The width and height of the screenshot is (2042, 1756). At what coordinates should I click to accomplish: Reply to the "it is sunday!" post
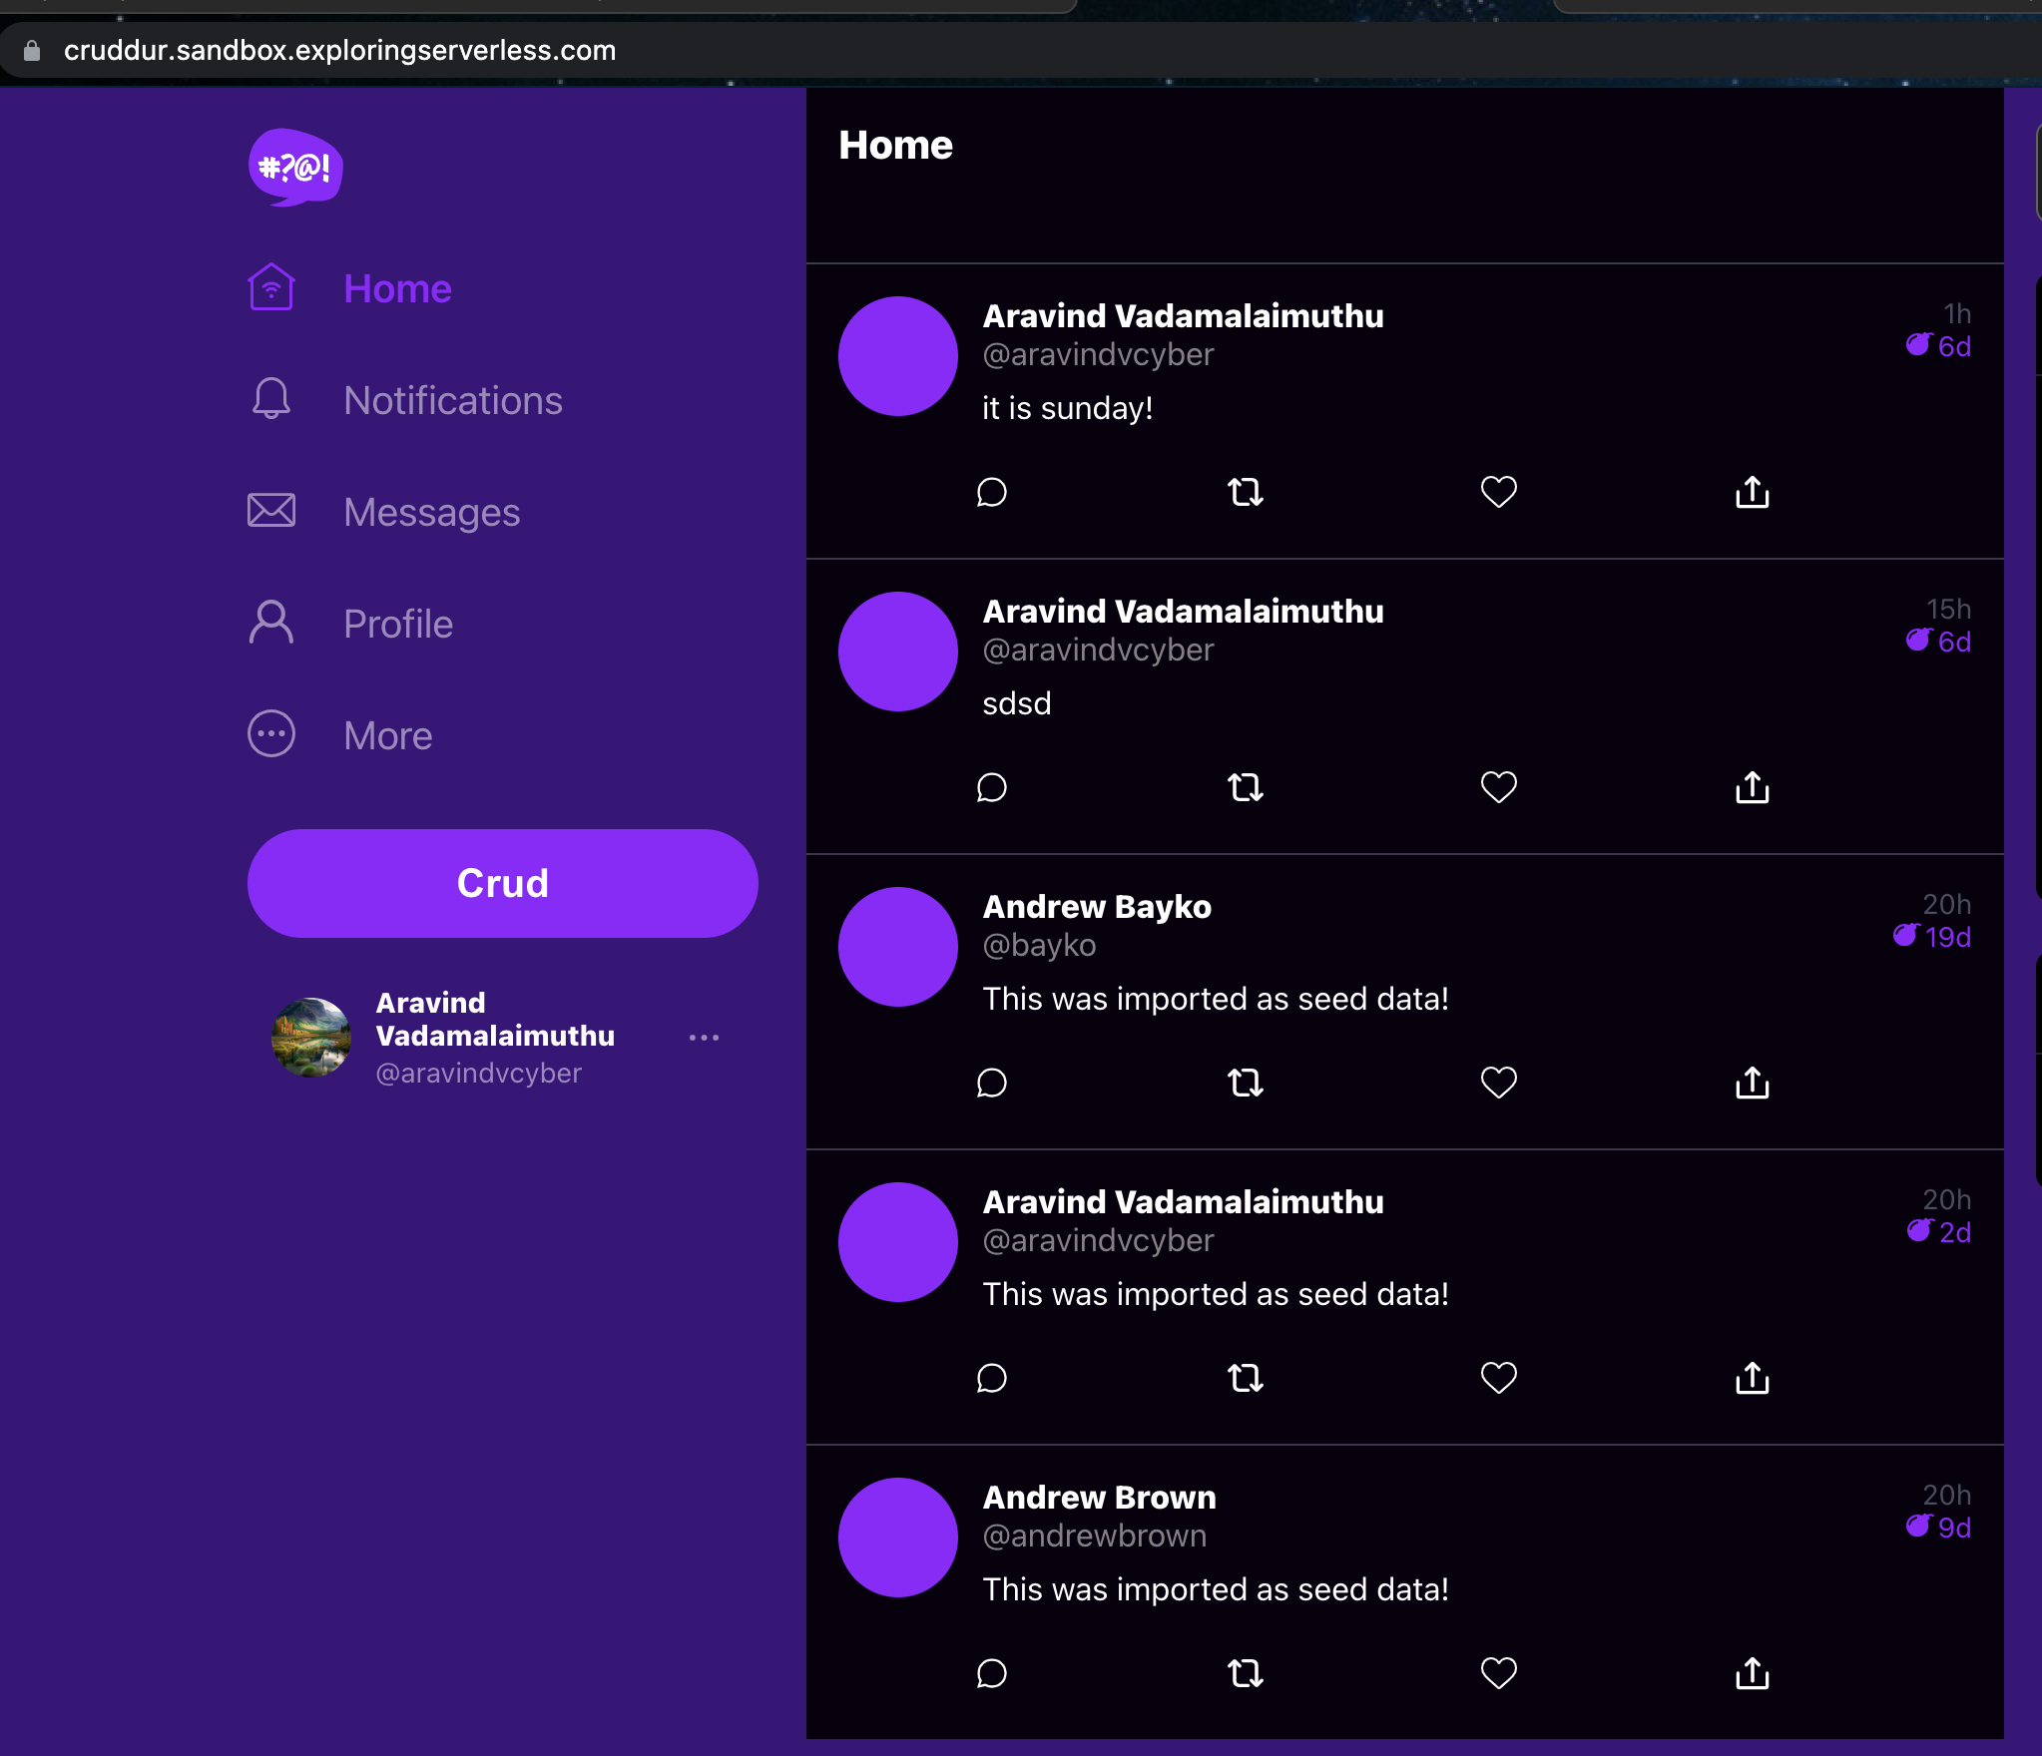pos(991,492)
